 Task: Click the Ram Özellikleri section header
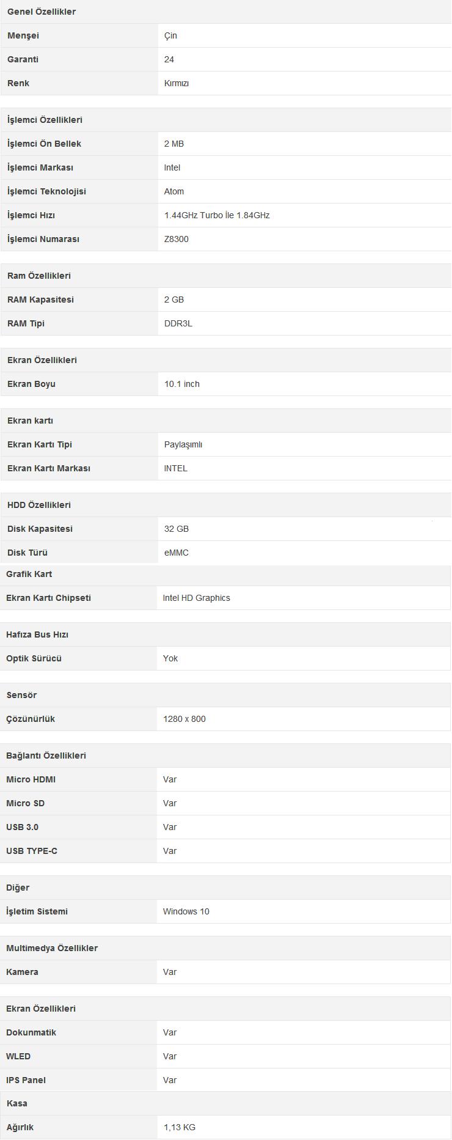pos(39,276)
